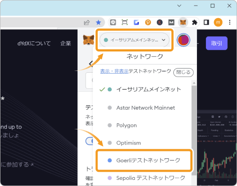The image size is (237, 186).
Task: Click the 取引 button
Action: coord(217,43)
